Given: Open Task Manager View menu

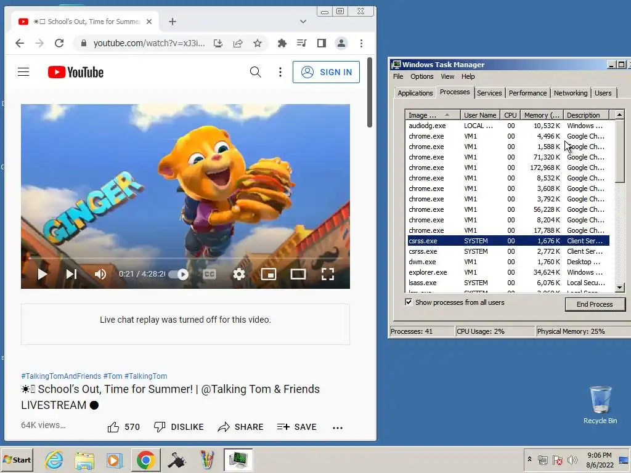Looking at the screenshot, I should 447,76.
